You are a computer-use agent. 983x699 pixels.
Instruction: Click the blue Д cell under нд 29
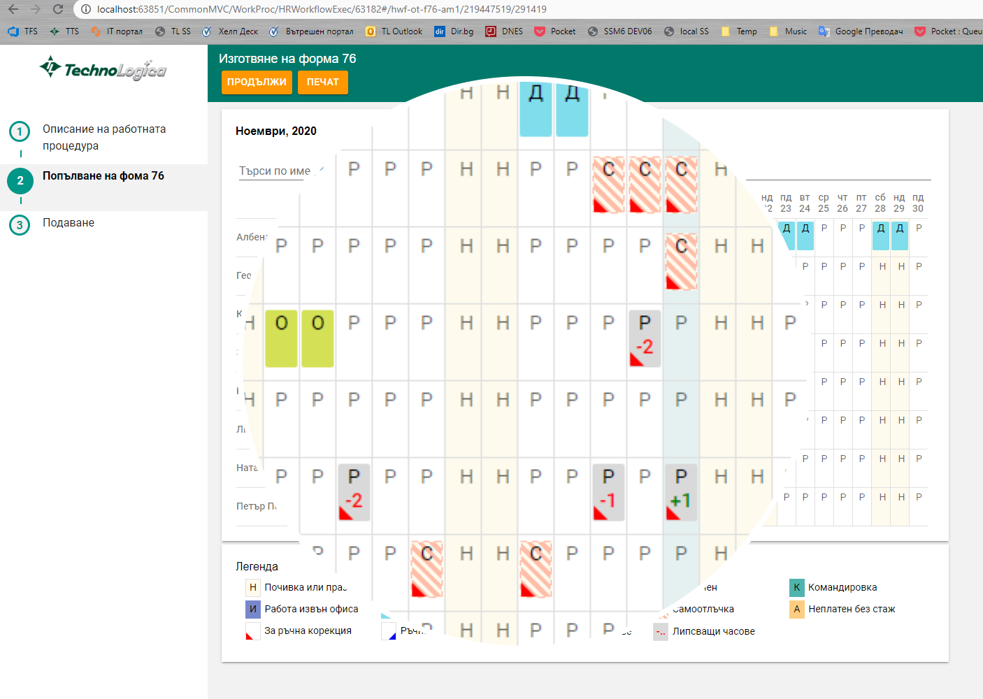[900, 236]
